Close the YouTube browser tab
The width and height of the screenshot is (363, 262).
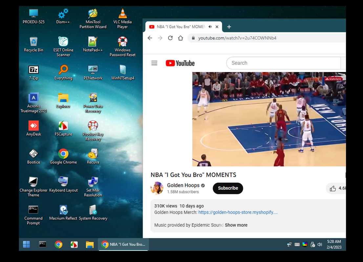[x=217, y=27]
